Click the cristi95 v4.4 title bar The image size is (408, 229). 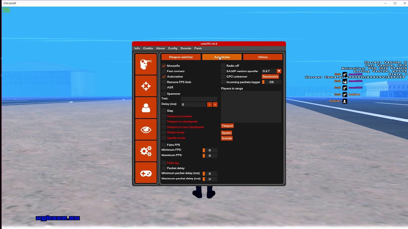coord(209,44)
